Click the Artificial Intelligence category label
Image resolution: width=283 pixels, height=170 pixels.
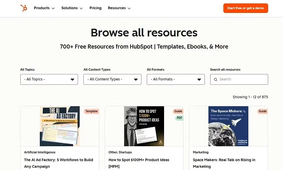tap(40, 152)
